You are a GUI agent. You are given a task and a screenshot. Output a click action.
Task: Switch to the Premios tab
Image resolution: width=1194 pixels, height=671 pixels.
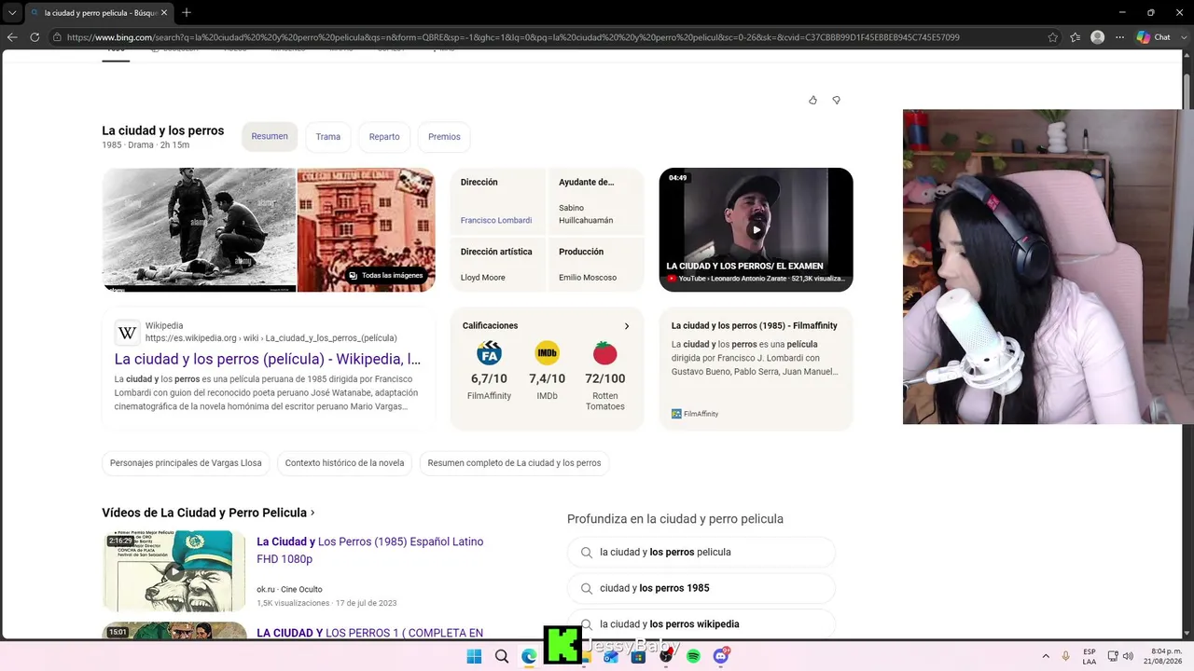[444, 136]
